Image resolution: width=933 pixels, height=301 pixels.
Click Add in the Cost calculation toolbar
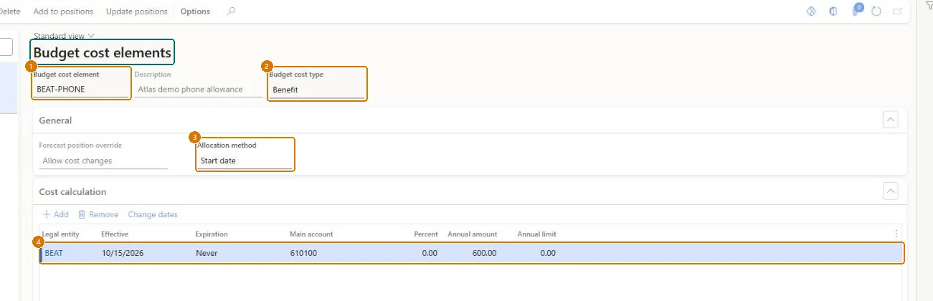pos(55,214)
